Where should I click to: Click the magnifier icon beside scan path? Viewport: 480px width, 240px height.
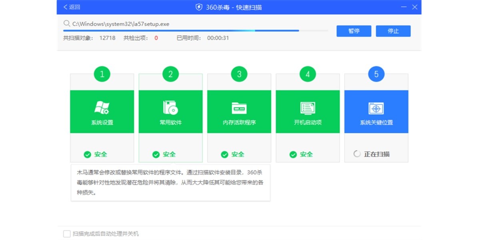[66, 24]
